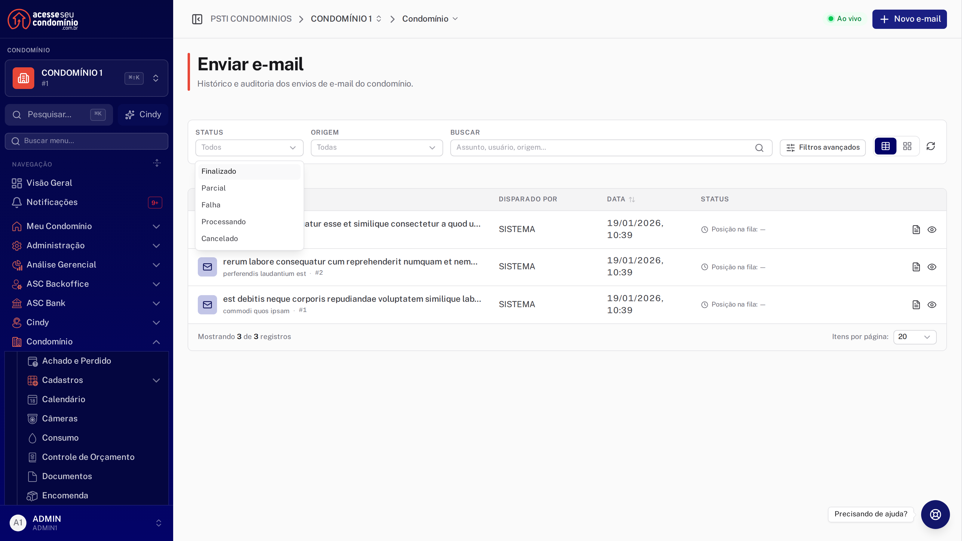
Task: Click the mail icon of the rerum labore row
Action: tap(207, 267)
